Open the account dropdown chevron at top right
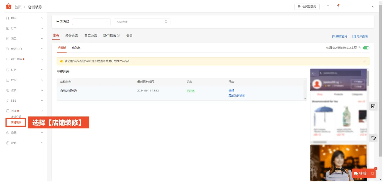Screen dimensions: 383x182 click(373, 7)
